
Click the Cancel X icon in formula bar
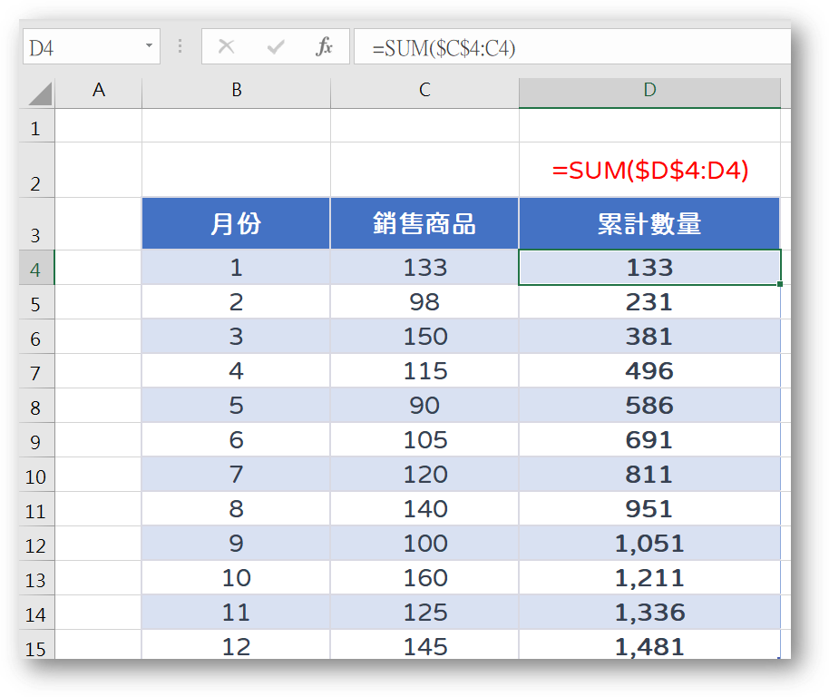point(227,47)
